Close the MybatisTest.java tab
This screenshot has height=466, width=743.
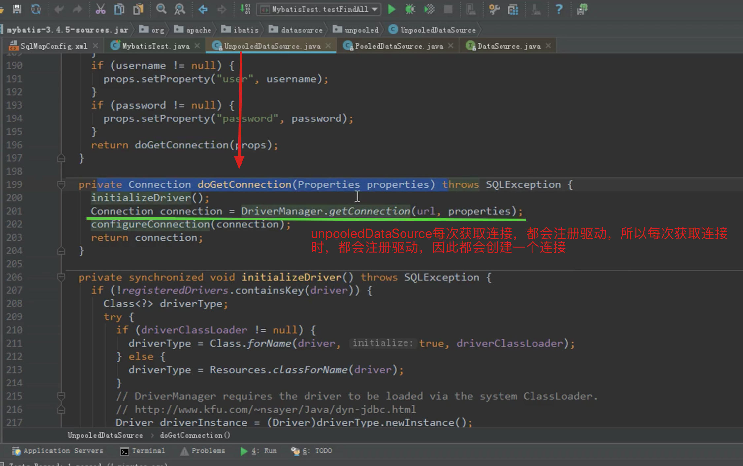click(197, 46)
